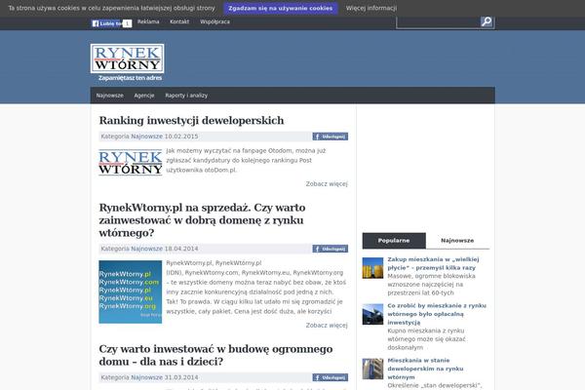
Task: Accept cookies with 'Zgadzam się na używanie cookies'
Action: pos(281,8)
